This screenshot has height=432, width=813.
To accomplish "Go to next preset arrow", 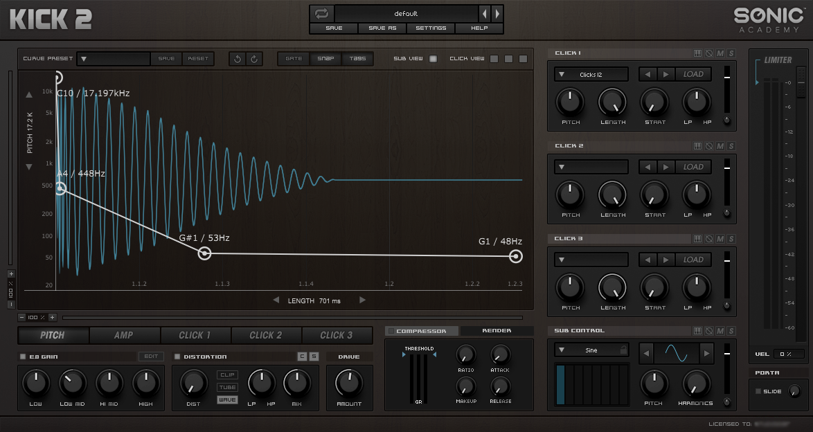I will pyautogui.click(x=497, y=13).
